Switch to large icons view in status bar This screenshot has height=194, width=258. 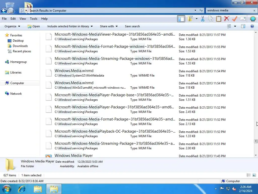tap(254, 175)
